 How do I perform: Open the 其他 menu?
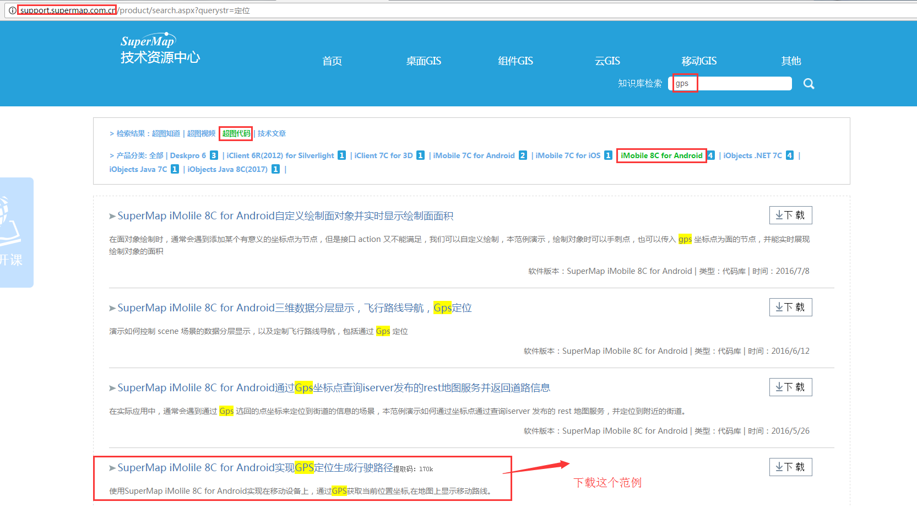pos(791,61)
